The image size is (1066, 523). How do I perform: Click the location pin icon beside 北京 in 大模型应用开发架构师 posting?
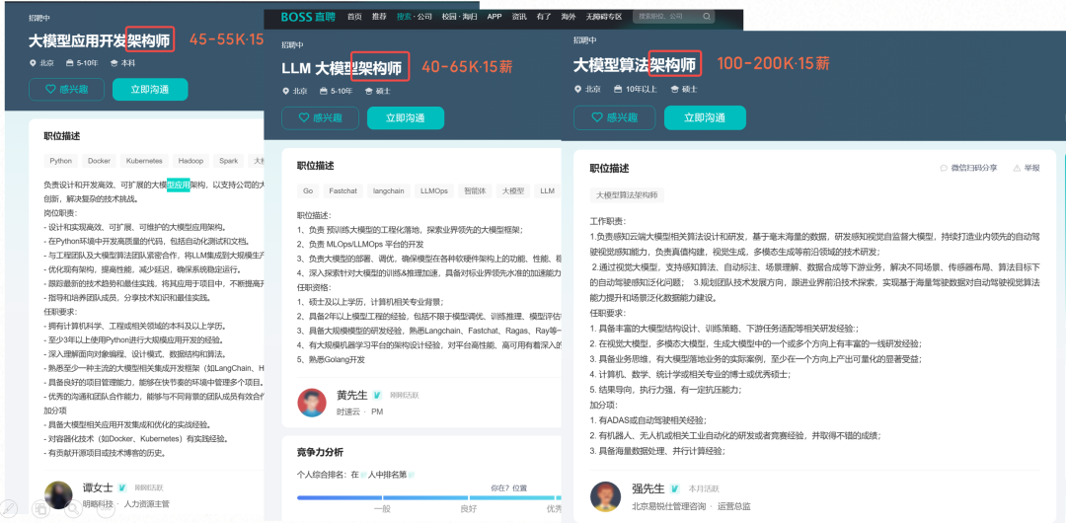(32, 63)
